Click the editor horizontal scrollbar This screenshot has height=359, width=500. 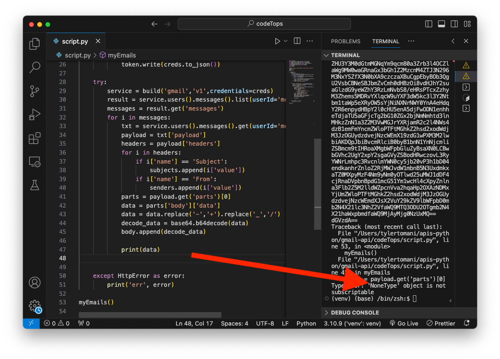(150, 315)
